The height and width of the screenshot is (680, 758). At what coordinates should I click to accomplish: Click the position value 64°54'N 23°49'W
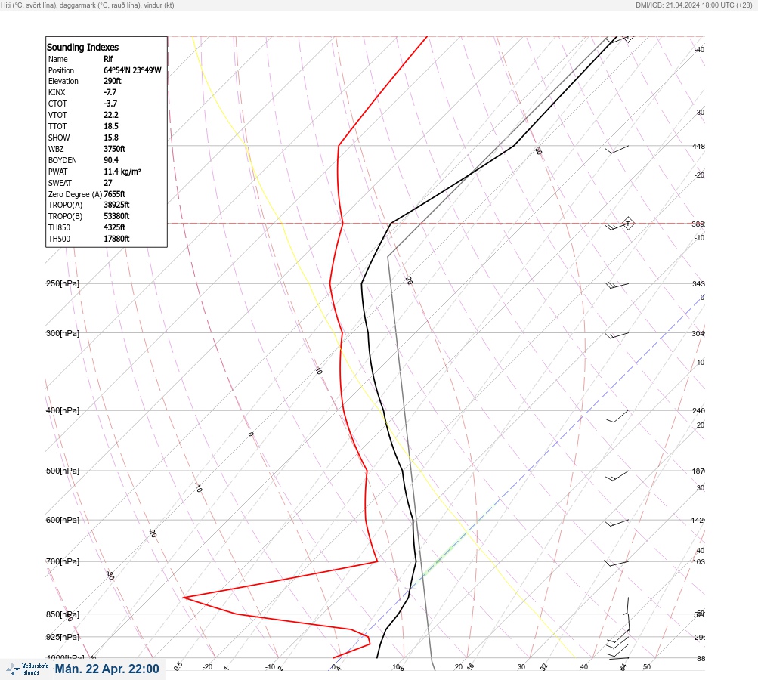tap(132, 70)
